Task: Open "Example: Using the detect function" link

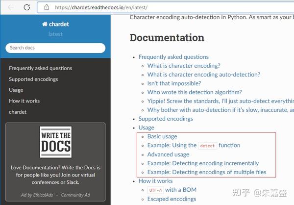Action: [194, 145]
